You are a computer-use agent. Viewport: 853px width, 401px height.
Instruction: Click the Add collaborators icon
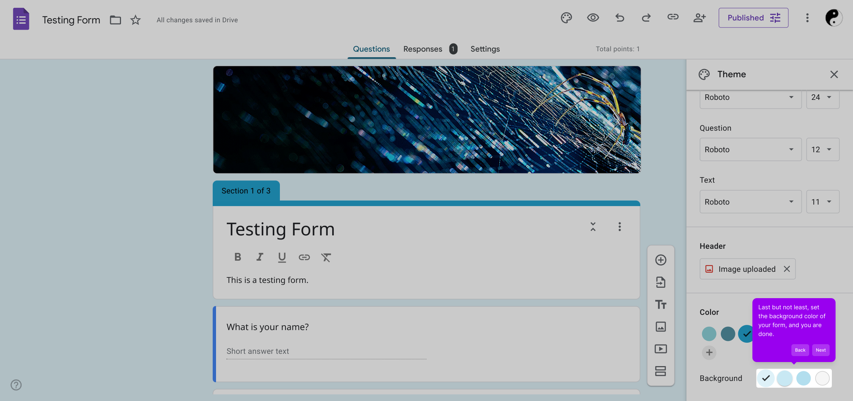(x=699, y=18)
